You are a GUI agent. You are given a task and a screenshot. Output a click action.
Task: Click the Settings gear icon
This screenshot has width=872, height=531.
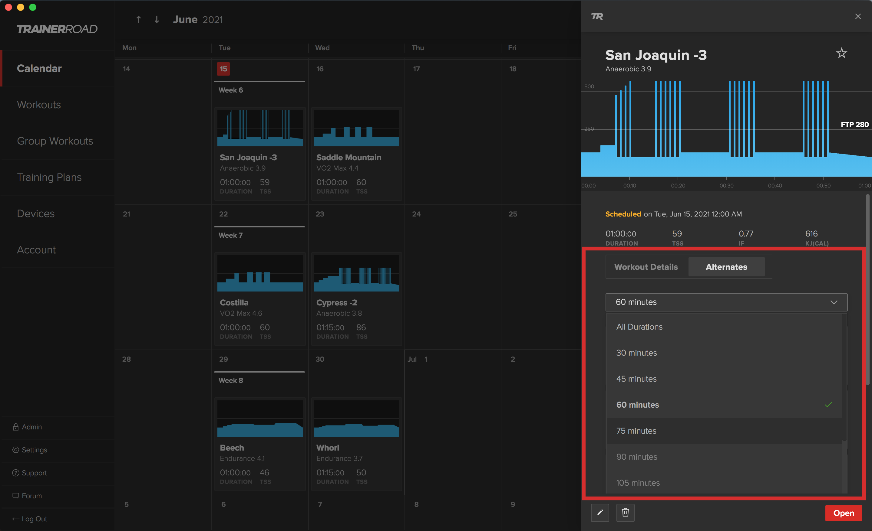click(x=15, y=450)
